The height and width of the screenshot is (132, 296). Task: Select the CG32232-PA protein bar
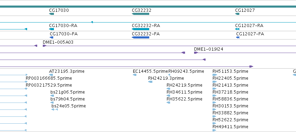141,37
